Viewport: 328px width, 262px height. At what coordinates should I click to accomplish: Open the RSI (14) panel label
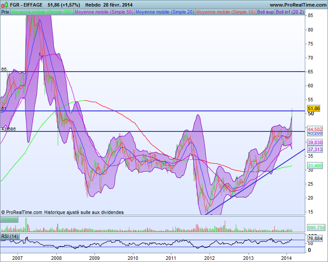click(10, 237)
